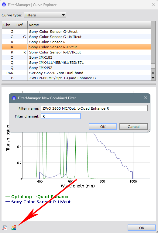Click the Filter name text field
Screen dimensions: 158x233
tap(94, 108)
